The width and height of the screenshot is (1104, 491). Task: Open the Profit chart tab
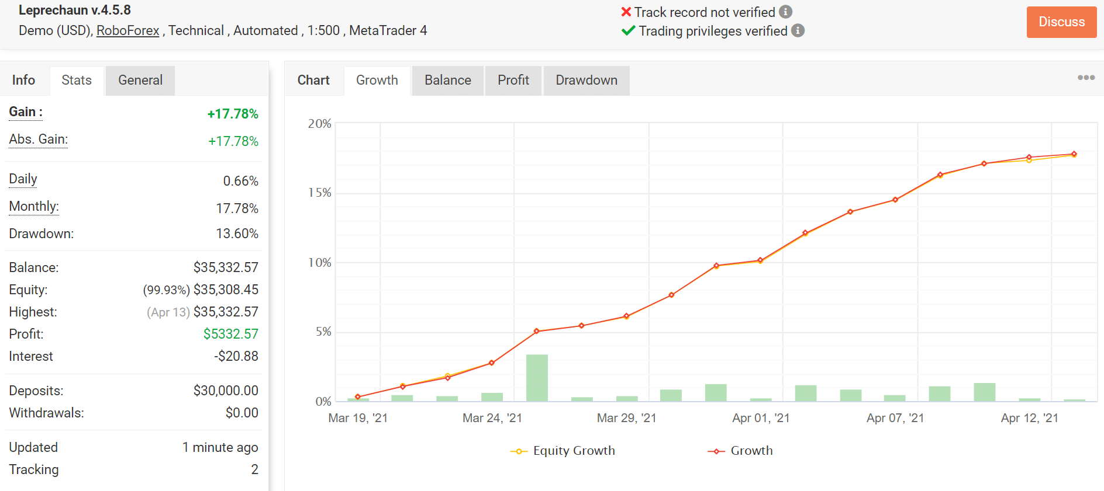[513, 80]
